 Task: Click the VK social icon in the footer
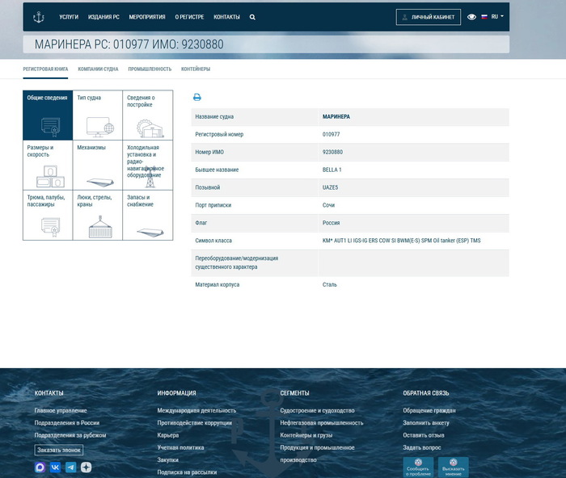pos(56,467)
